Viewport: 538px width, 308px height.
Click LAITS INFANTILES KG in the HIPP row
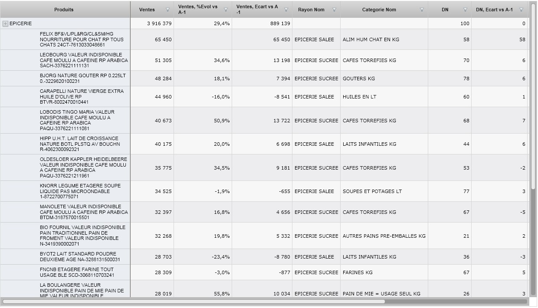369,144
